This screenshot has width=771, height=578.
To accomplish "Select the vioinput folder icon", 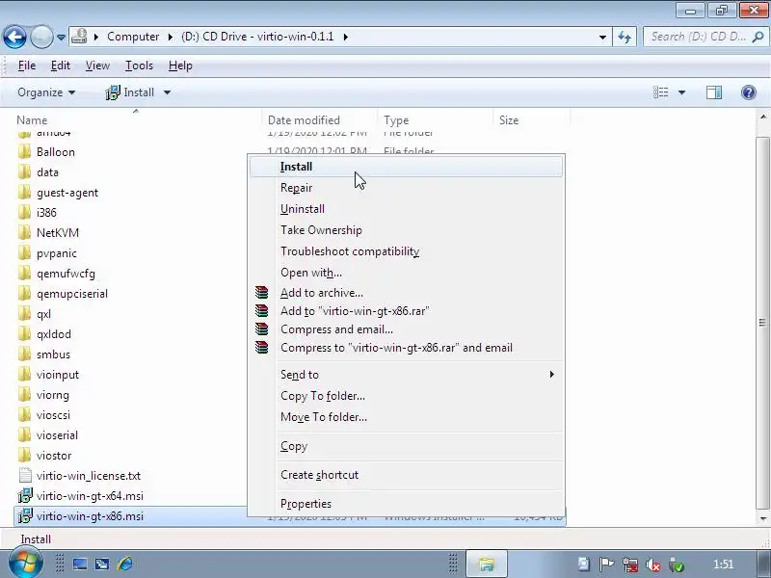I will coord(25,375).
